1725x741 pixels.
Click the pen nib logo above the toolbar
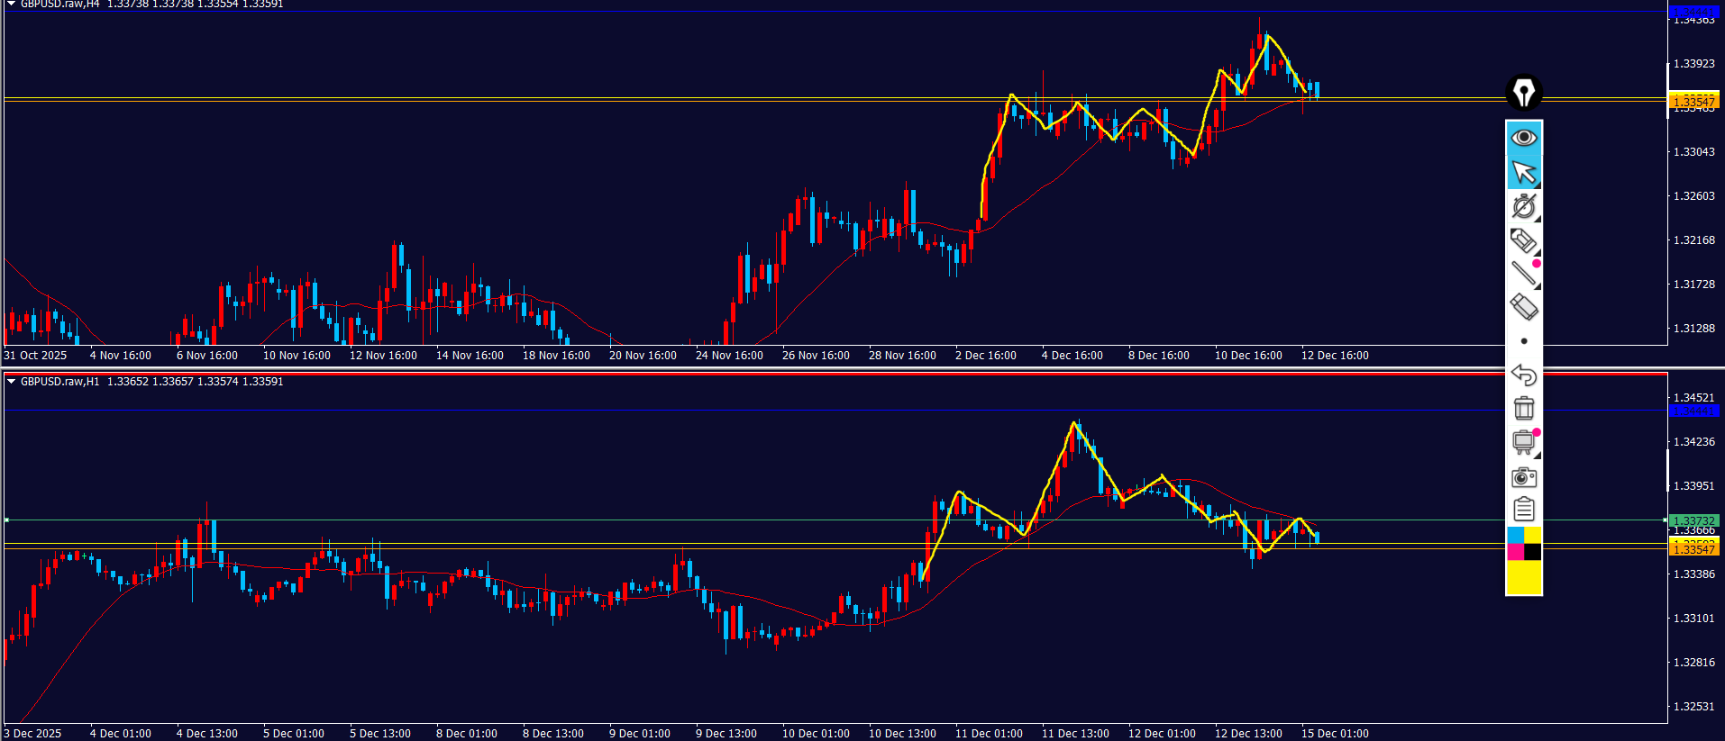(1523, 92)
